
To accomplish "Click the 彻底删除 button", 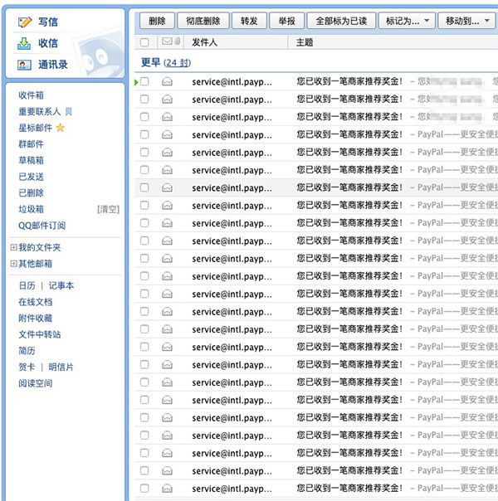I will click(x=203, y=21).
